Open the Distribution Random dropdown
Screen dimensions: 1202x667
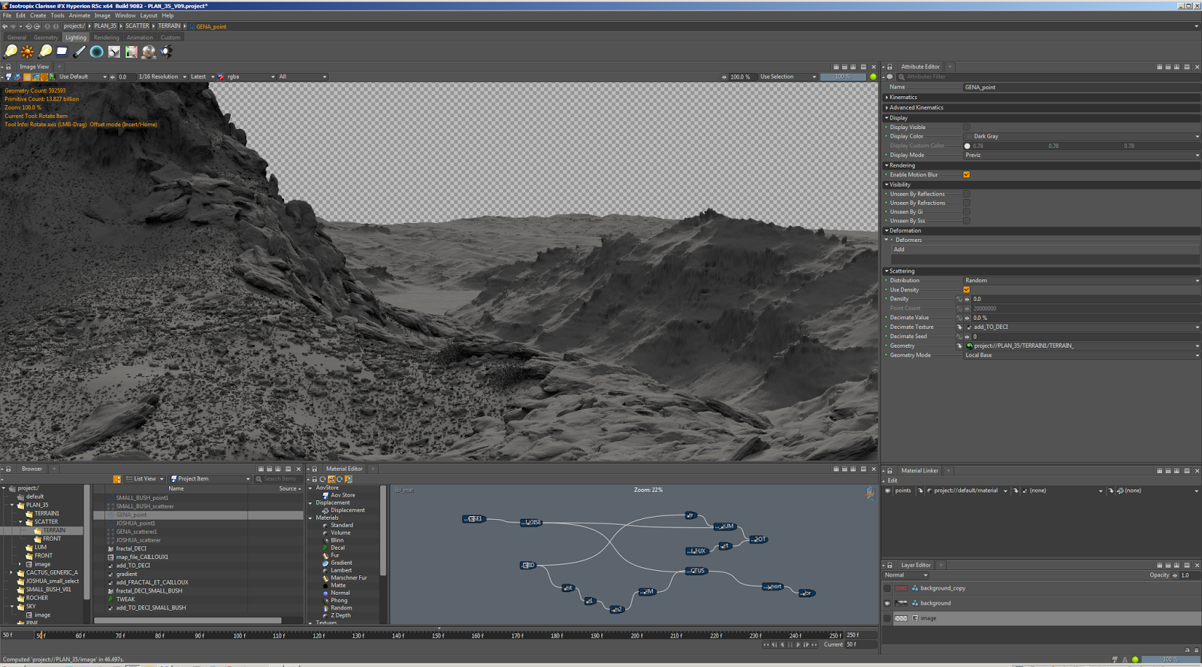click(x=1080, y=281)
